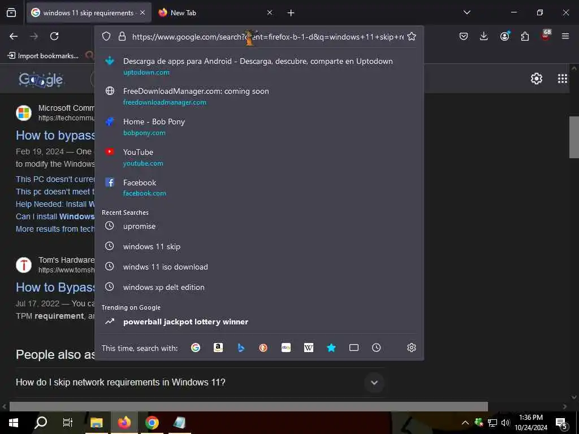
Task: Choose recent search 'windws 11 iso download'
Action: click(x=259, y=267)
